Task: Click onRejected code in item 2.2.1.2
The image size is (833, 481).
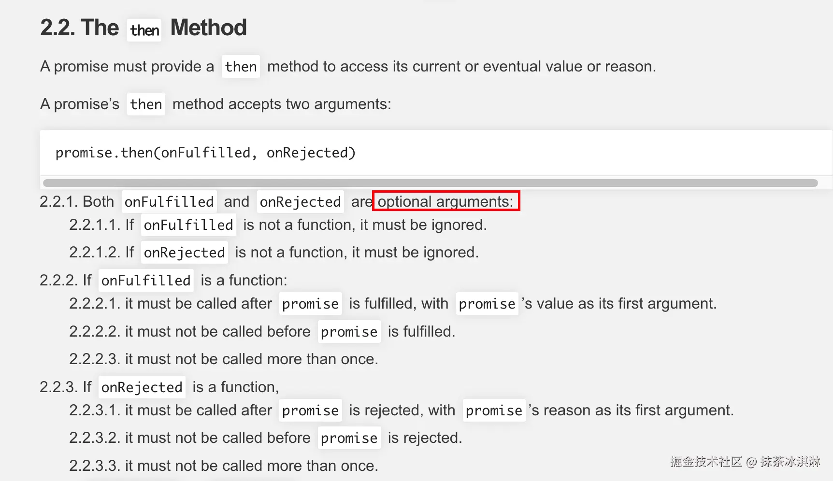Action: (184, 253)
